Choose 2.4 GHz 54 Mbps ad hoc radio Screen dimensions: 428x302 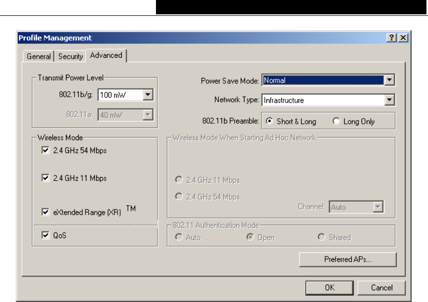click(179, 197)
